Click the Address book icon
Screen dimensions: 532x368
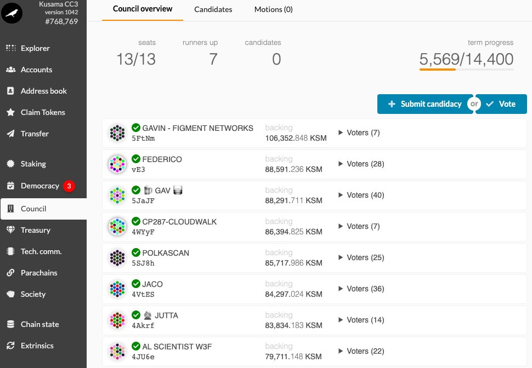click(x=11, y=91)
